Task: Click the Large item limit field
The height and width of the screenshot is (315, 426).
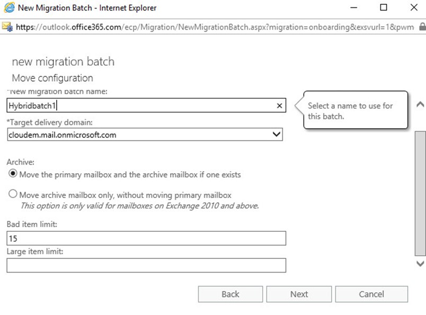Action: pyautogui.click(x=146, y=265)
